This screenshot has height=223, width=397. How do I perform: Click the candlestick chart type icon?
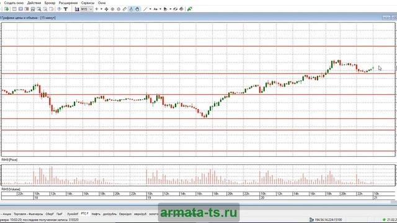pos(77,9)
